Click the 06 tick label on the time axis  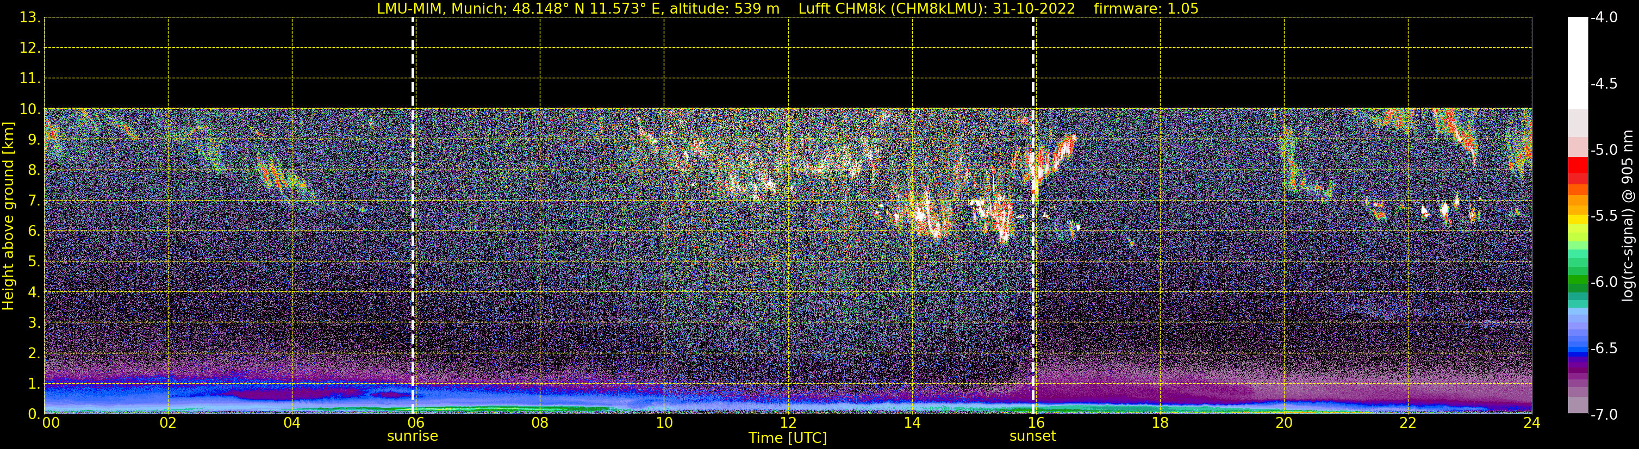pyautogui.click(x=416, y=423)
